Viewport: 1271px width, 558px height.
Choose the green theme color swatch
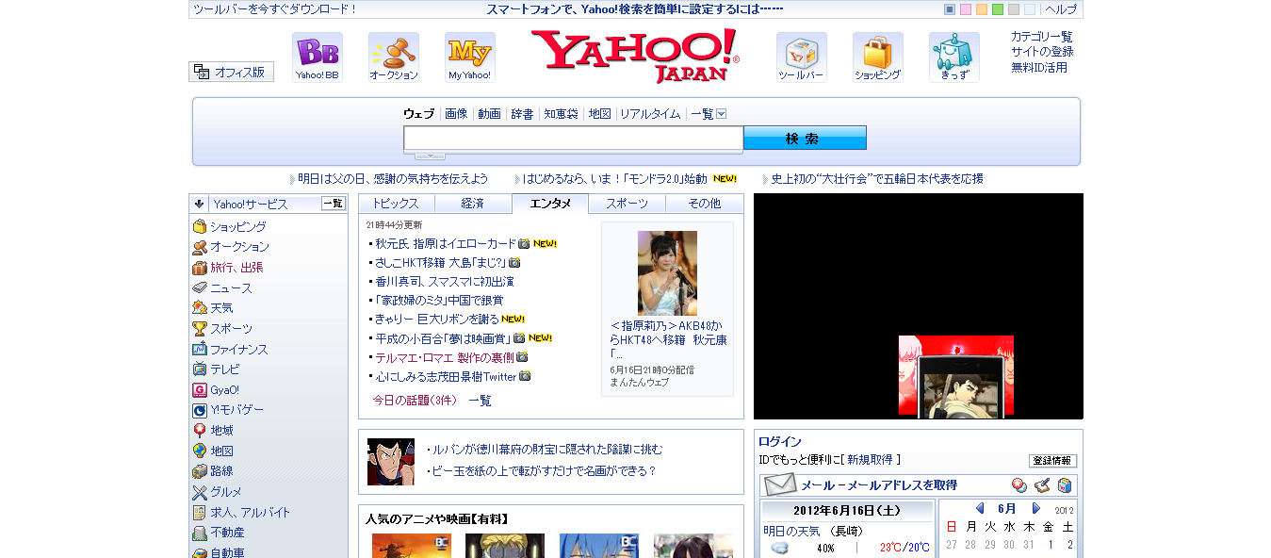click(x=998, y=9)
